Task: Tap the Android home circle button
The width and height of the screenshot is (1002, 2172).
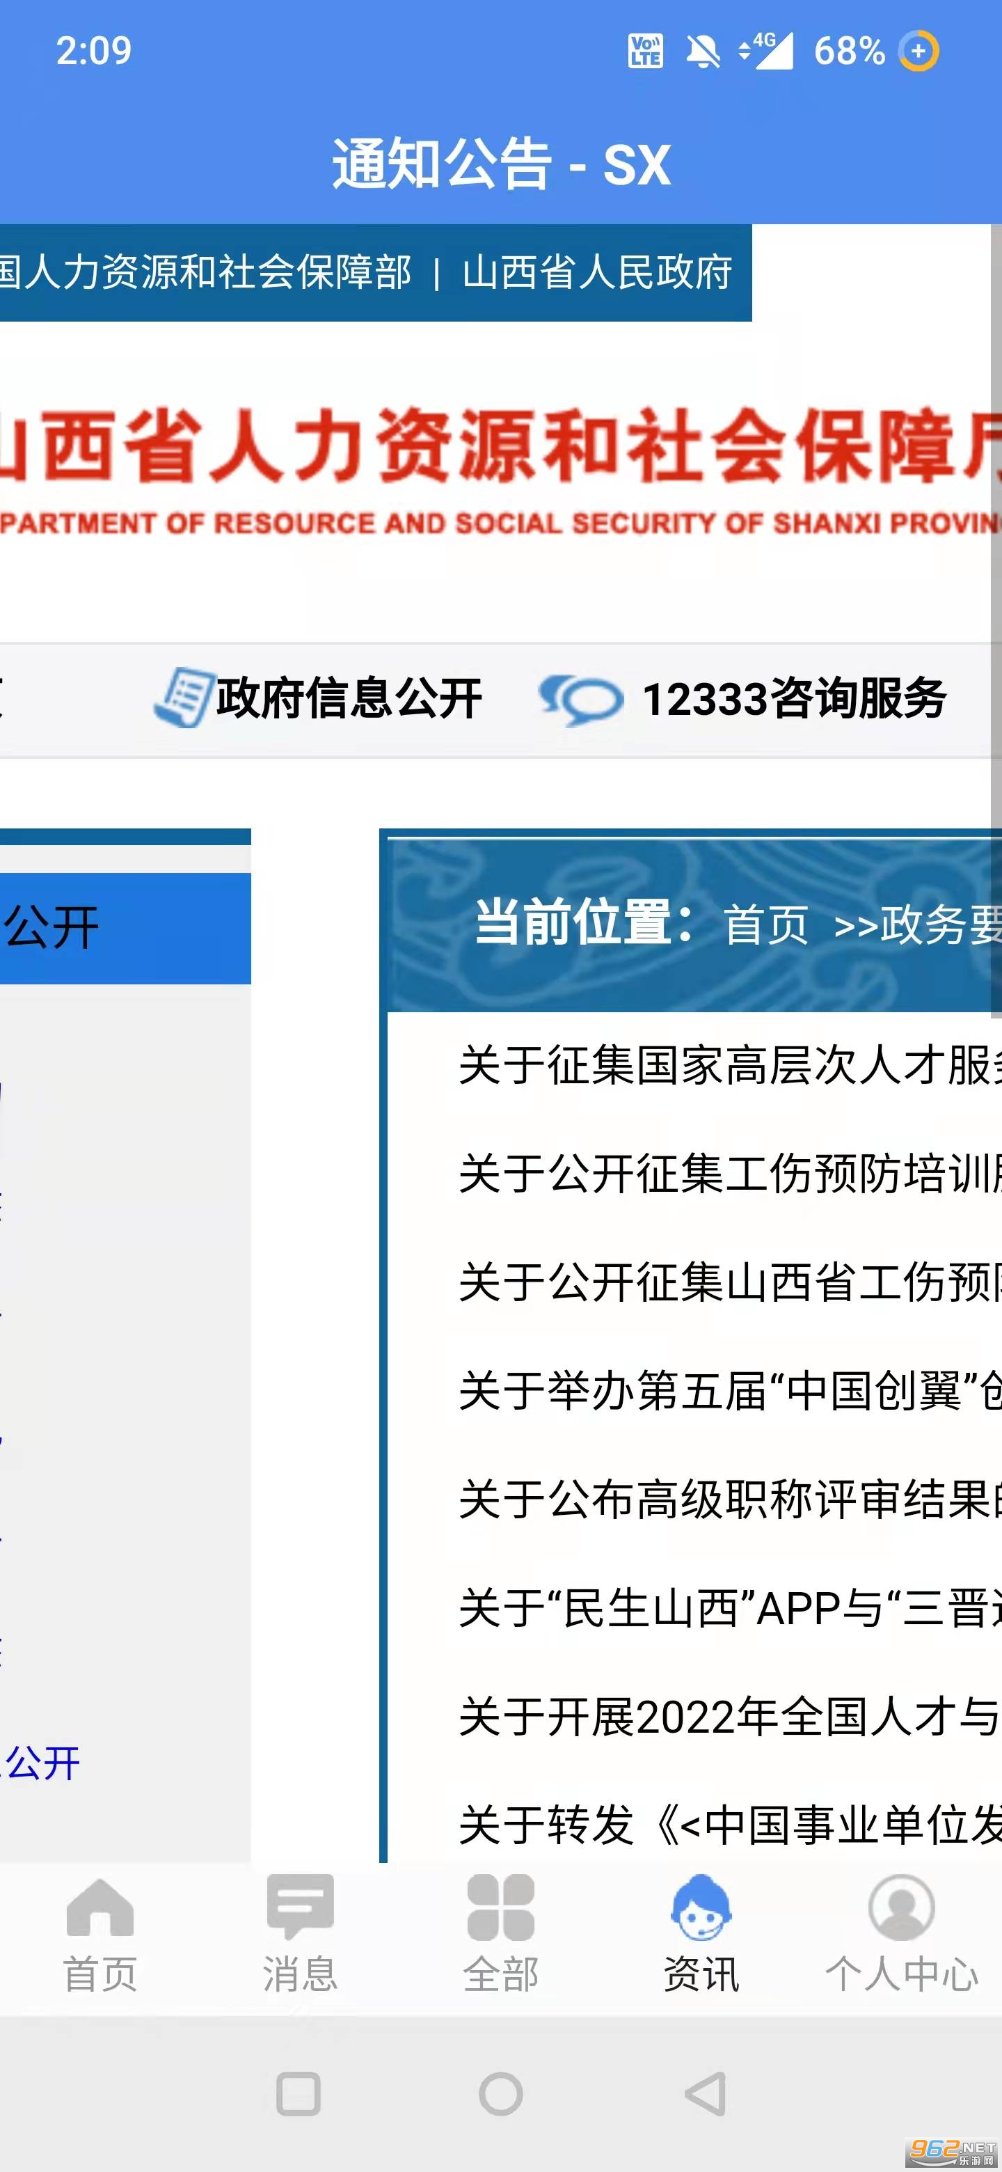Action: pyautogui.click(x=500, y=2093)
